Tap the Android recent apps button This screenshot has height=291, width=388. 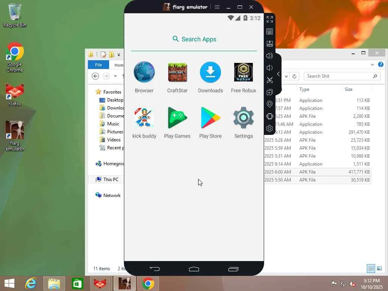click(x=233, y=269)
